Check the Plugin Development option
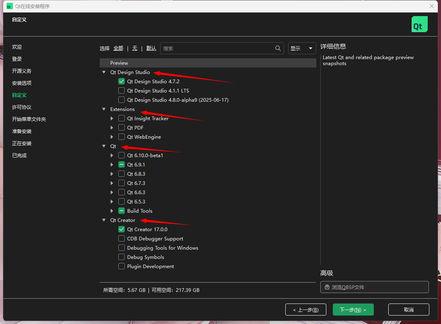Viewport: 441px width, 324px height. (122, 267)
